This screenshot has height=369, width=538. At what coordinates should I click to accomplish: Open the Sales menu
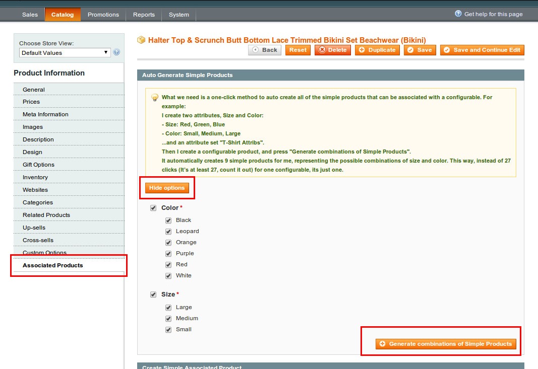pos(30,15)
